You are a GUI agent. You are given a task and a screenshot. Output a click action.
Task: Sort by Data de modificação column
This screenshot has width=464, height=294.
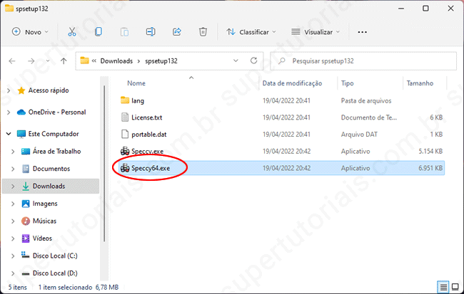pyautogui.click(x=292, y=83)
